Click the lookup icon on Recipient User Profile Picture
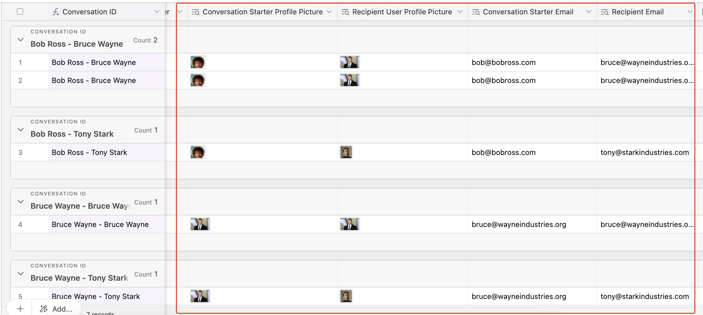 tap(344, 12)
